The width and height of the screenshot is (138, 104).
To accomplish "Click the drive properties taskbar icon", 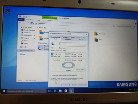I will 71,91.
